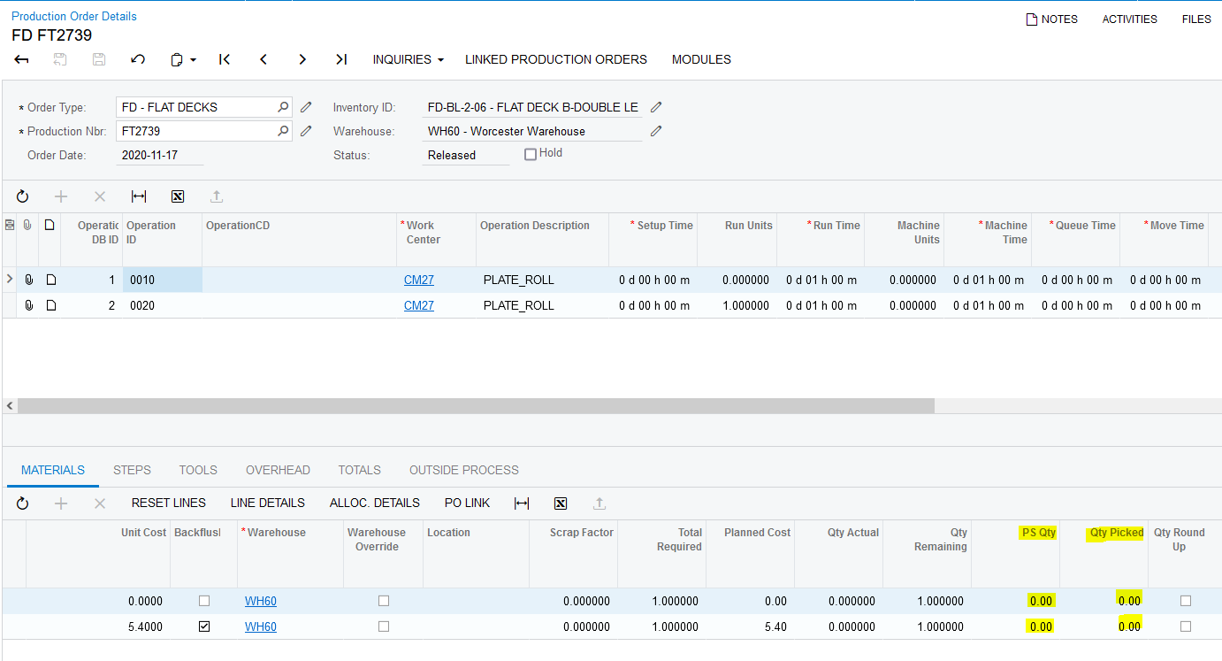Click the back arrow in the top toolbar
Viewport: 1222px width, 661px height.
tap(22, 59)
